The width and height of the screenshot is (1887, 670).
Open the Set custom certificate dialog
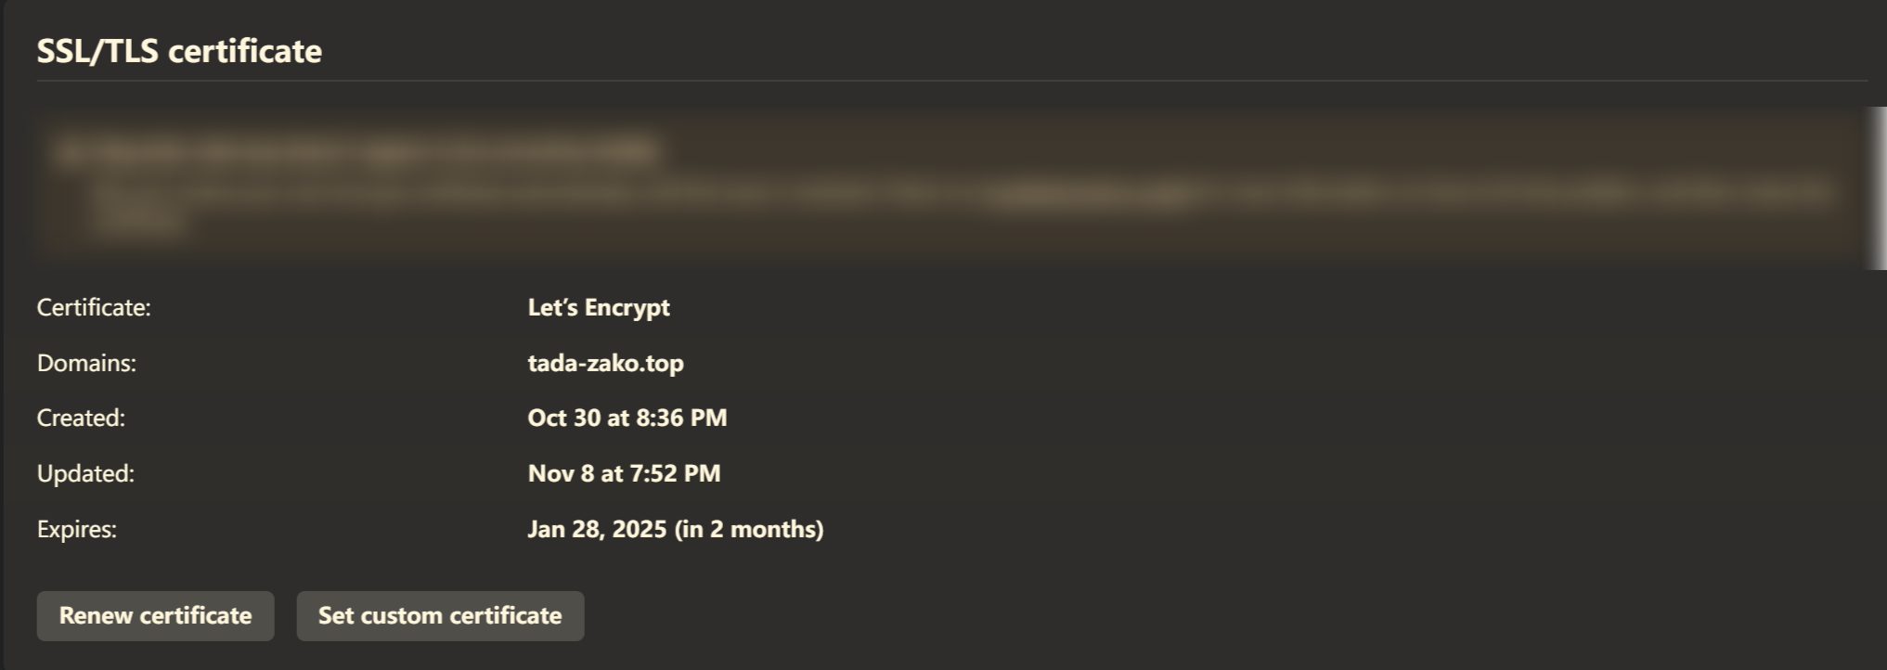[x=440, y=616]
